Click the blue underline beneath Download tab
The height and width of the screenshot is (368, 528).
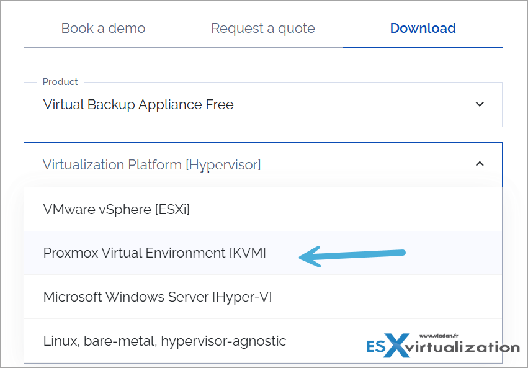[x=423, y=47]
